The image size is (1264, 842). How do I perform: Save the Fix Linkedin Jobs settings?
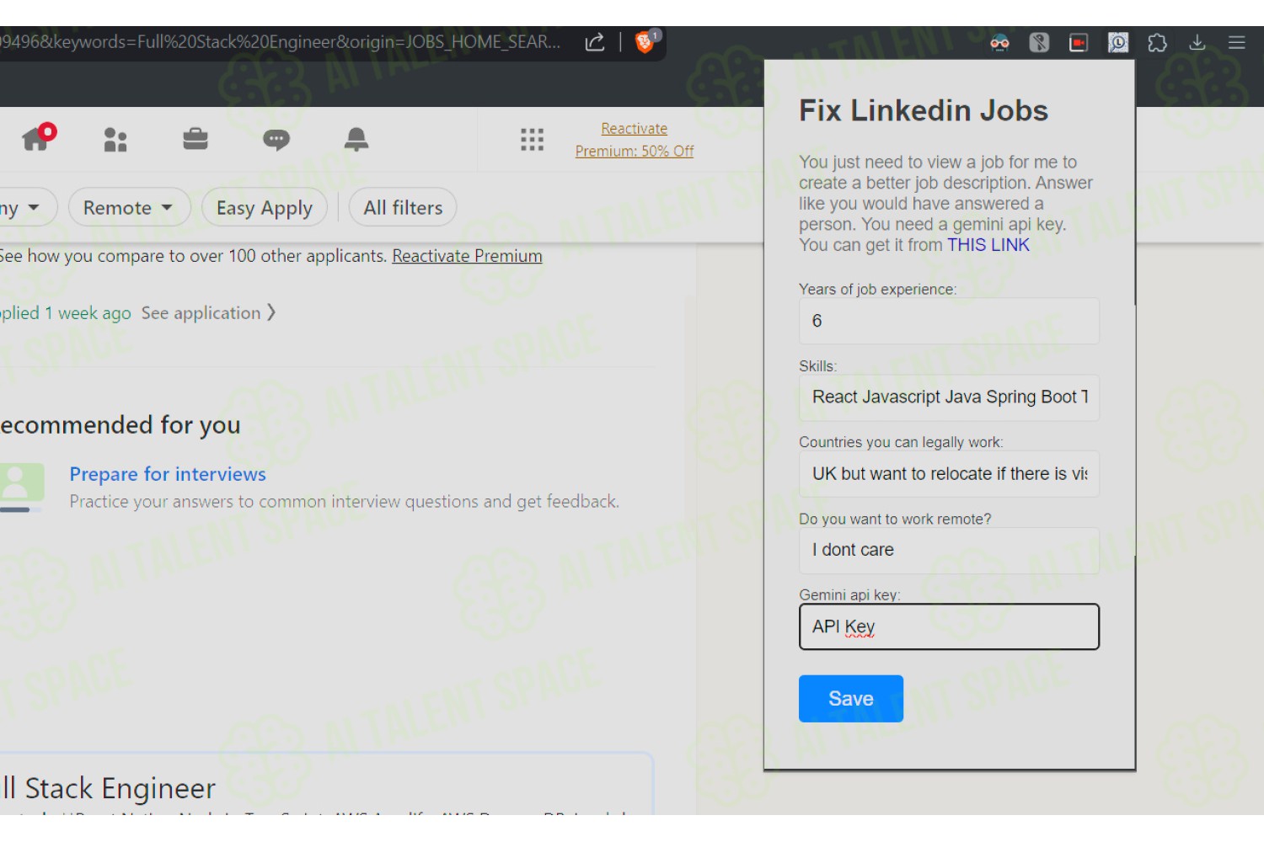[851, 699]
